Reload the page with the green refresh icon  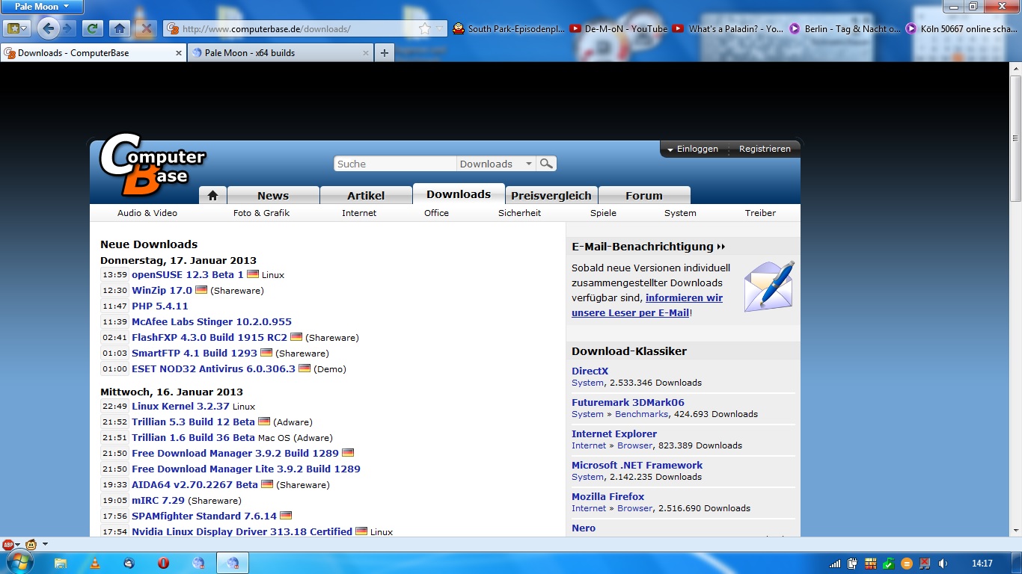point(91,28)
